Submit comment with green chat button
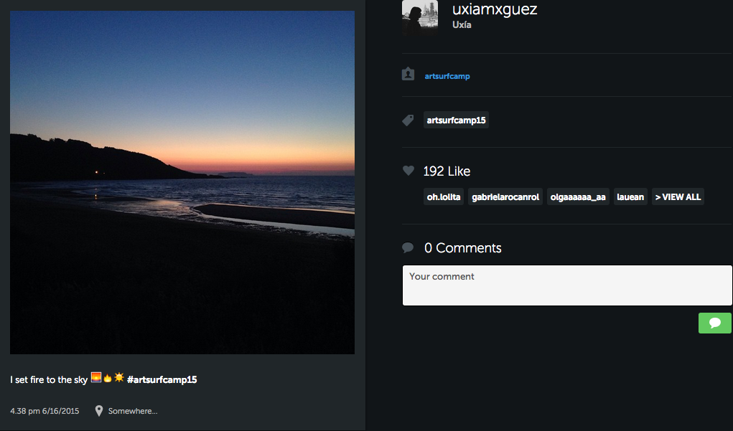733x431 pixels. click(714, 323)
